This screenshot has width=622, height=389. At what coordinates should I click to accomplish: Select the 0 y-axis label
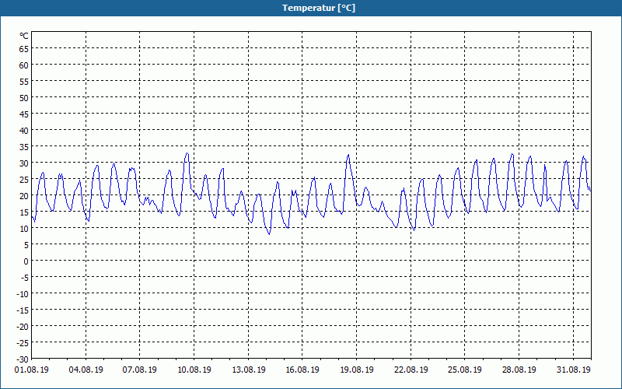(x=26, y=261)
